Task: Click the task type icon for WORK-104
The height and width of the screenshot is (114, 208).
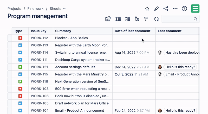Action: [x=20, y=110]
